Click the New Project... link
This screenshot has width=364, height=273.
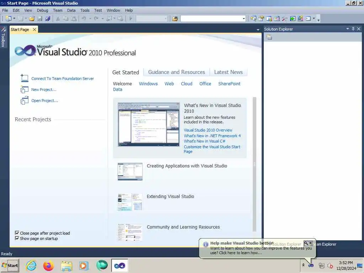pos(44,90)
